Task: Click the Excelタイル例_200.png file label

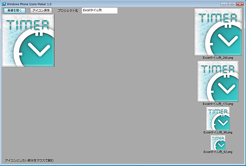Action: click(x=218, y=58)
